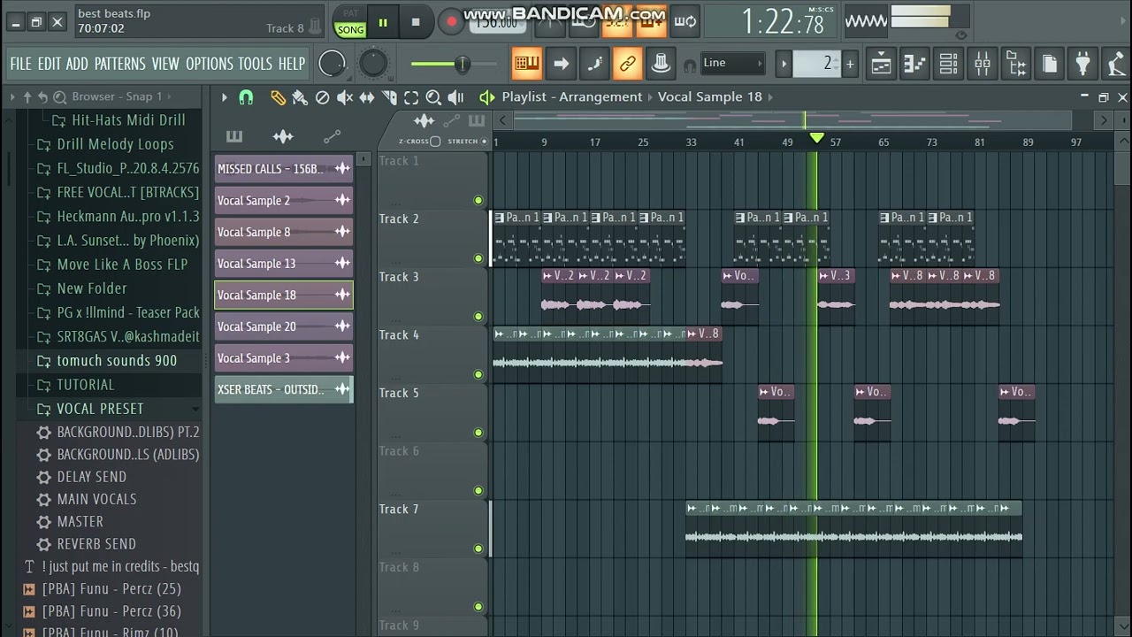Select the MAIN VOCALS preset
Screen dimensions: 1132x637
pyautogui.click(x=96, y=499)
